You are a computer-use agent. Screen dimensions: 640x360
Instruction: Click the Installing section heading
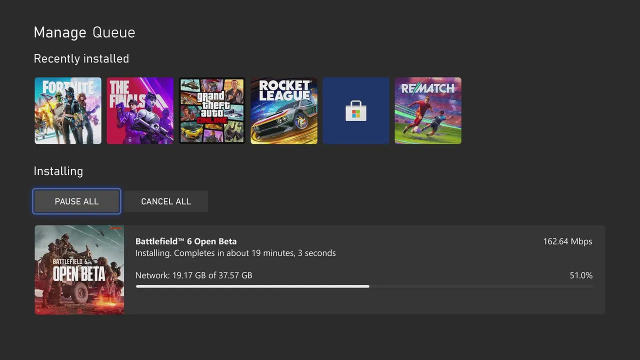[x=58, y=171]
